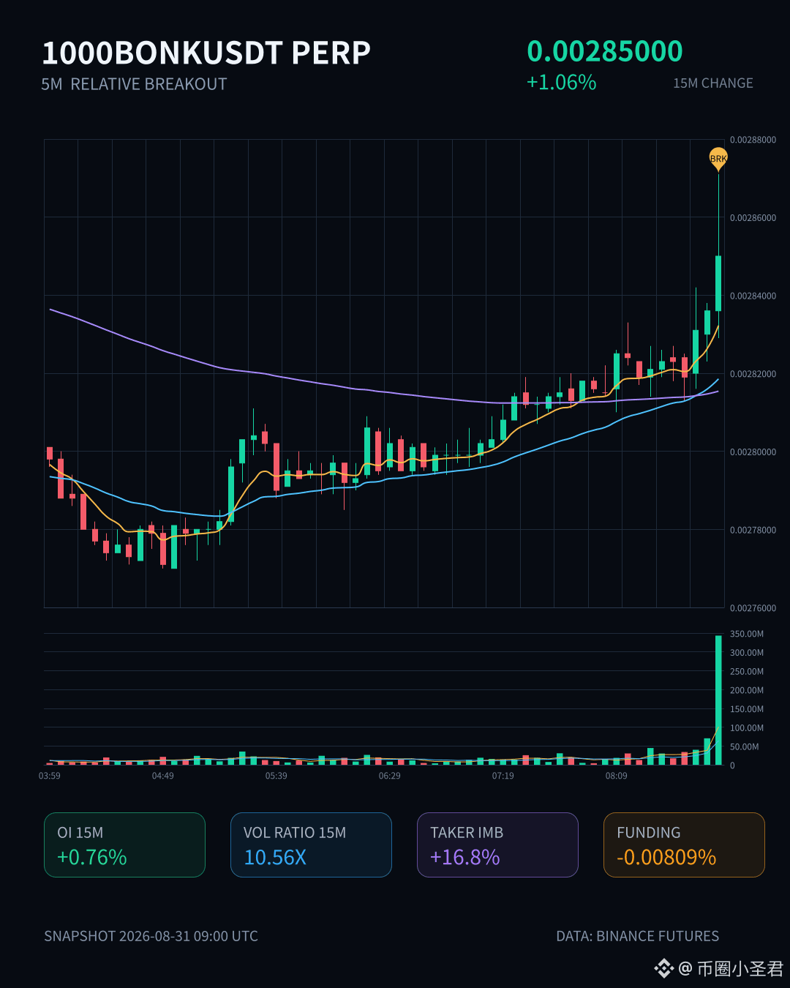Click the 0.00282000 price axis label
Image resolution: width=790 pixels, height=988 pixels.
(753, 374)
